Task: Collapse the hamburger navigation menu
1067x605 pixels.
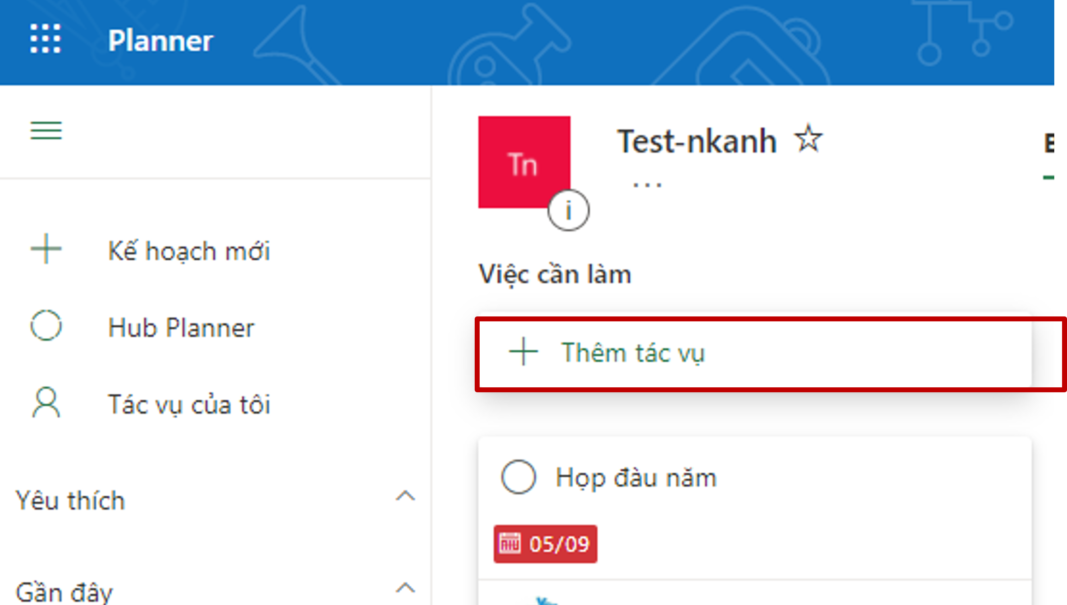Action: (x=46, y=131)
